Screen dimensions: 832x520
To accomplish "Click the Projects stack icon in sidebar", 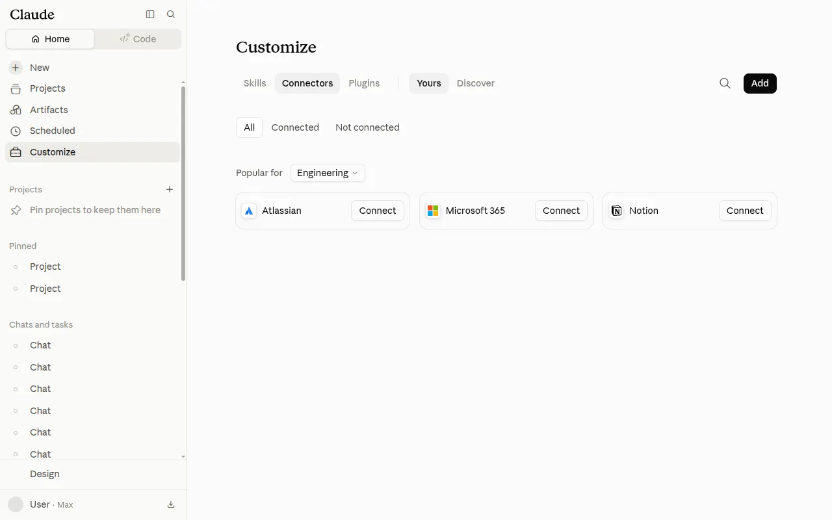I will coord(16,88).
